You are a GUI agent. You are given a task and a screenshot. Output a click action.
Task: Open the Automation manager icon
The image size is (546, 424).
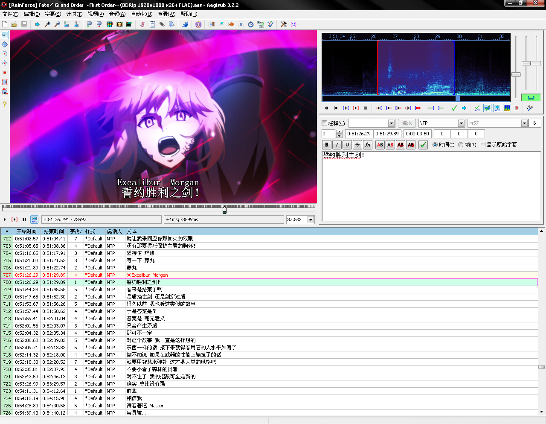pyautogui.click(x=186, y=24)
